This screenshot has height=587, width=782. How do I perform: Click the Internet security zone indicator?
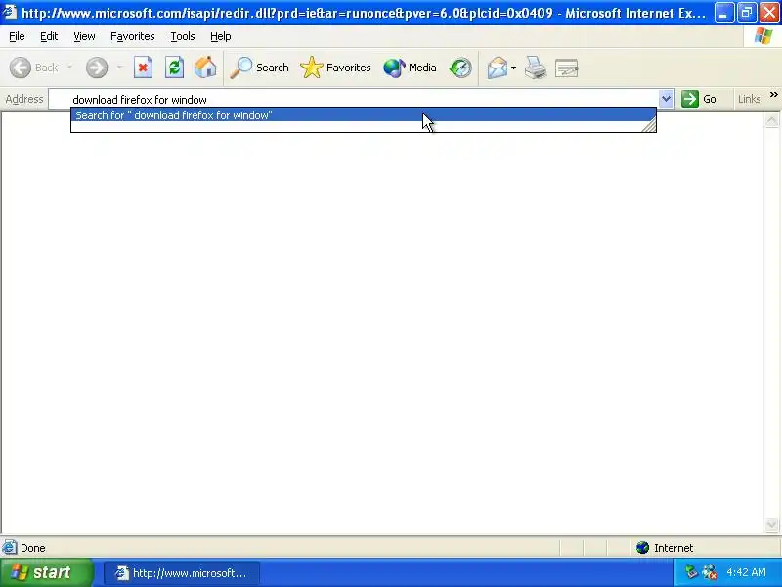click(x=665, y=548)
